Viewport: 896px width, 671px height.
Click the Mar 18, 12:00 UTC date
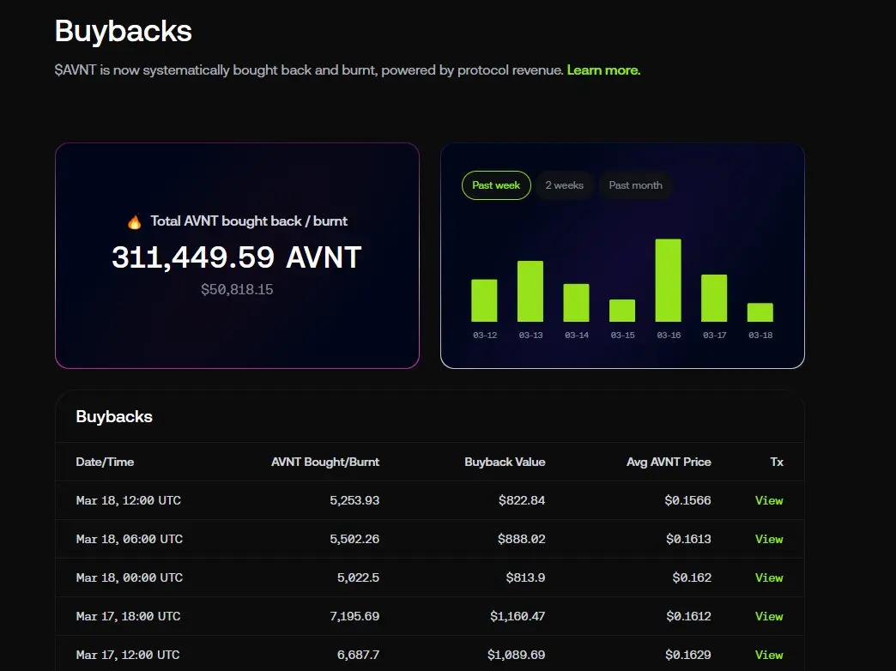click(x=129, y=501)
